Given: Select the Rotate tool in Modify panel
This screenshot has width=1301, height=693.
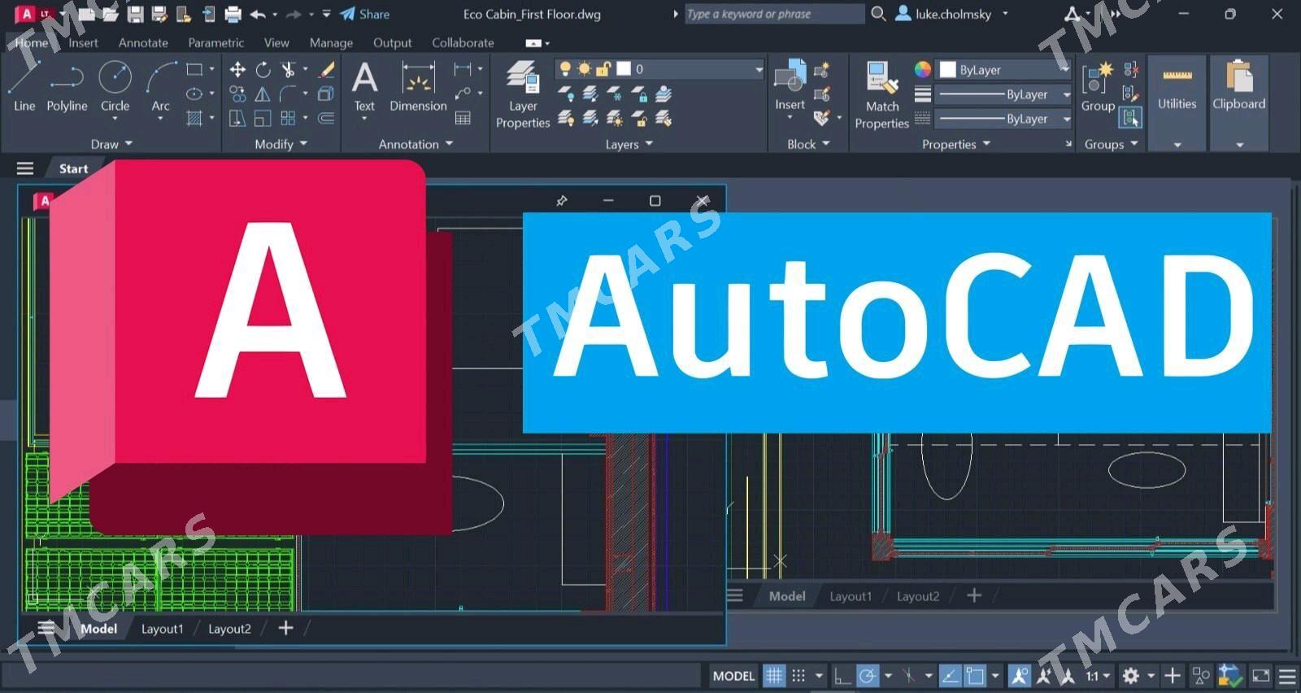Looking at the screenshot, I should (x=263, y=70).
